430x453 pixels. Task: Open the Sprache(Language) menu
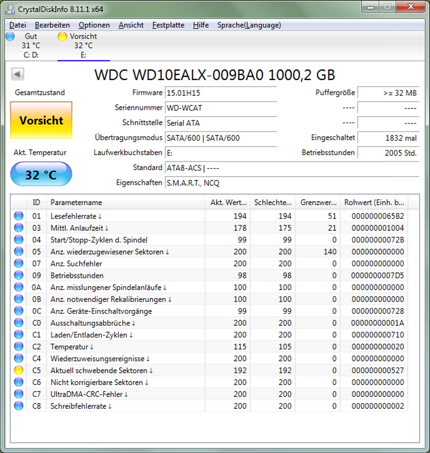pos(249,25)
